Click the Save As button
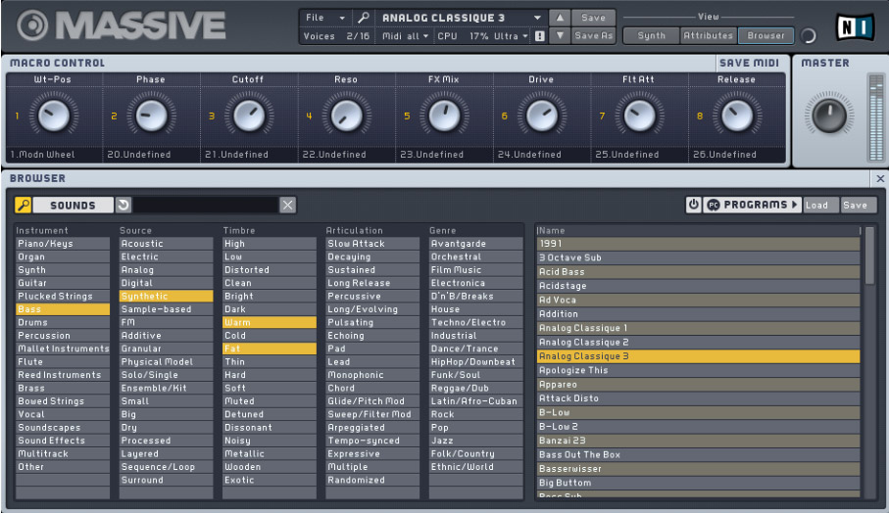This screenshot has width=889, height=513. click(x=593, y=35)
